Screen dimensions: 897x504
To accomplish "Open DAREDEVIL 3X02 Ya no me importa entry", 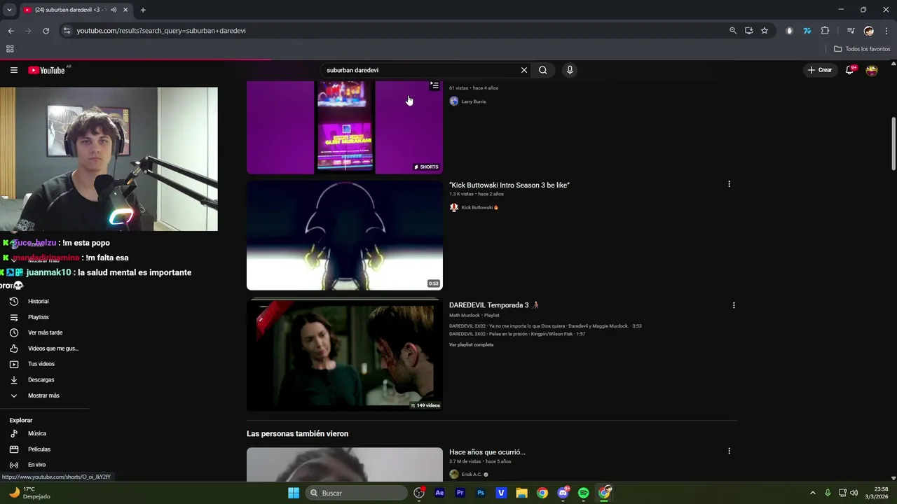I will 545,325.
